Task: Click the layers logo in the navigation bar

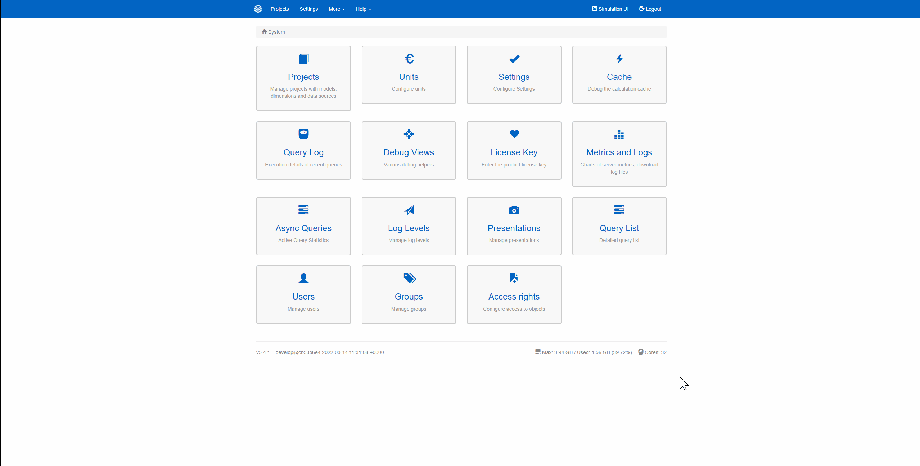Action: 258,9
